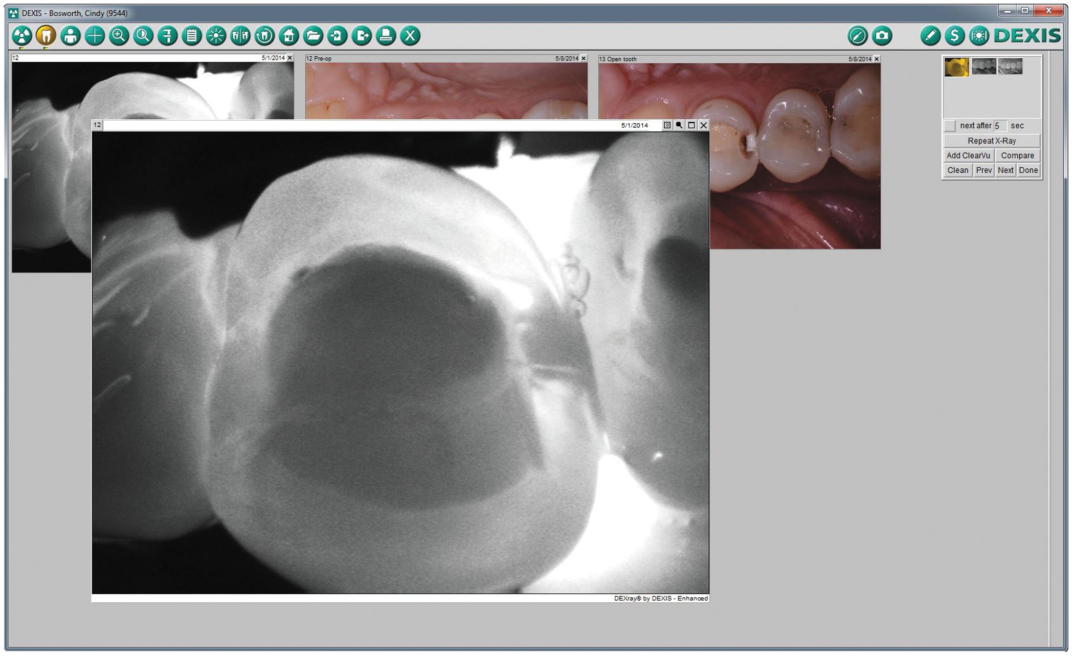Click the home icon in toolbar
Viewport: 1074px width, 656px height.
[288, 36]
